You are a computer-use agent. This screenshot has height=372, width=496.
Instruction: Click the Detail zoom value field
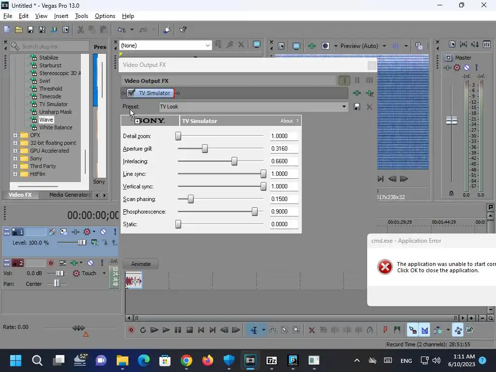(x=284, y=136)
